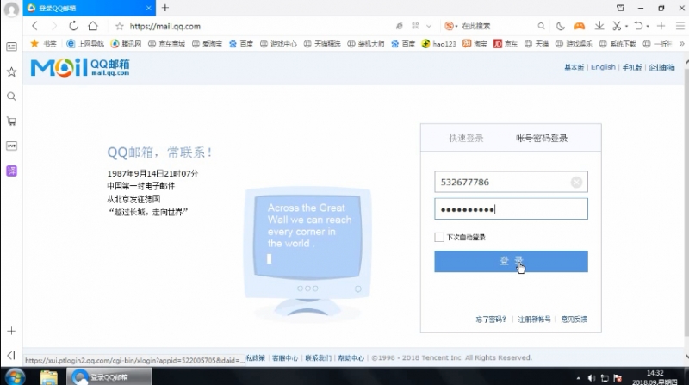This screenshot has width=689, height=385.
Task: Expand more bookmarks with double chevron
Action: pos(681,44)
